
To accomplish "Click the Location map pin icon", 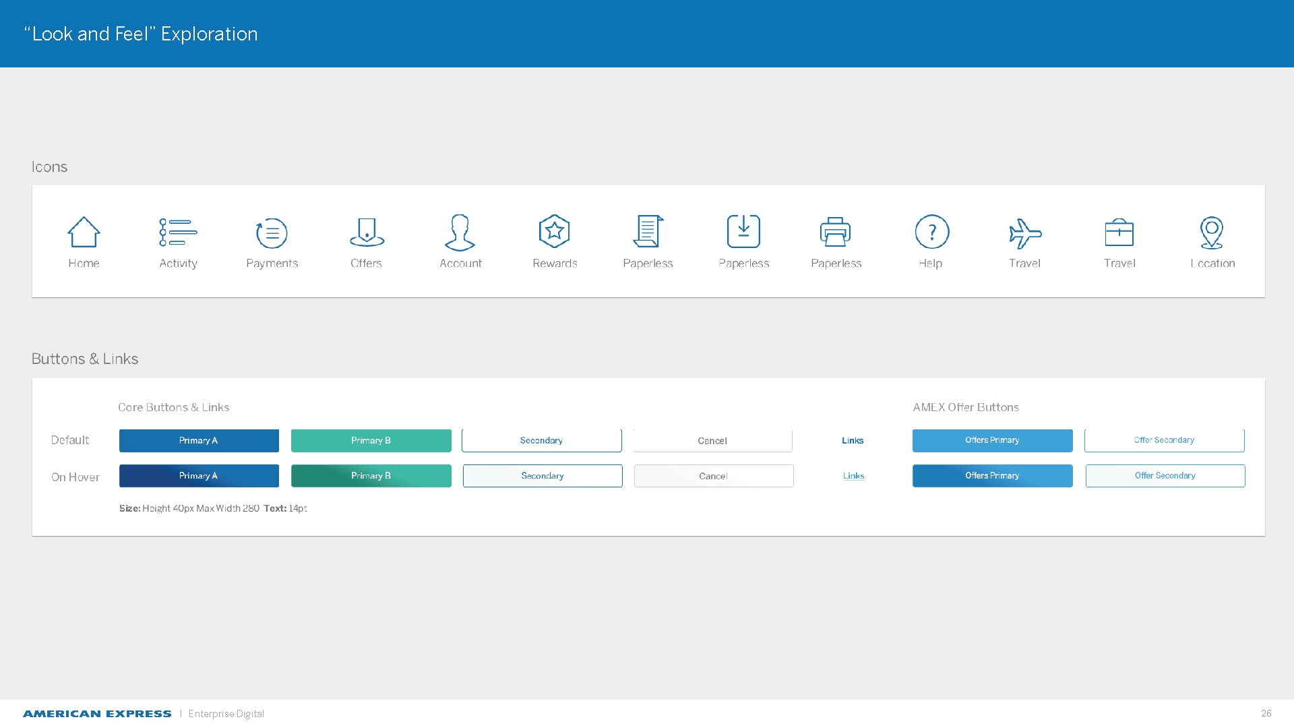I will (x=1212, y=233).
